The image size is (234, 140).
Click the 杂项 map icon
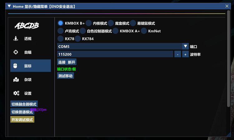tap(16, 80)
